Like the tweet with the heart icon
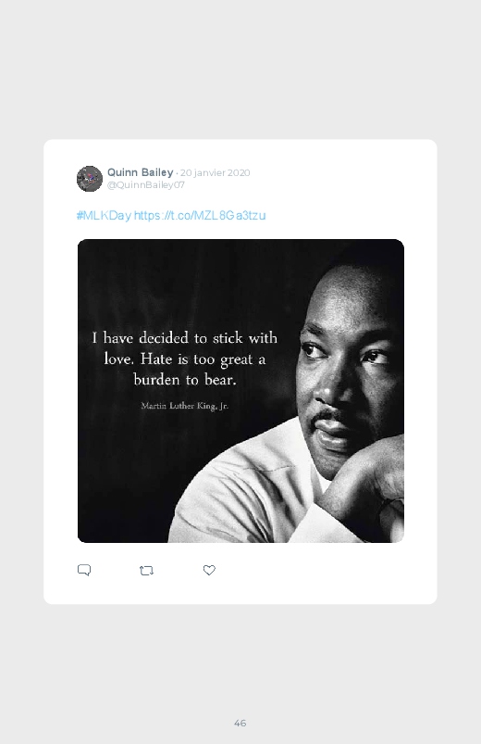 [x=209, y=570]
